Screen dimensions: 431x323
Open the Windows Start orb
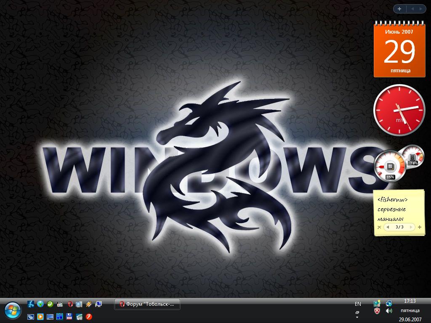point(12,311)
